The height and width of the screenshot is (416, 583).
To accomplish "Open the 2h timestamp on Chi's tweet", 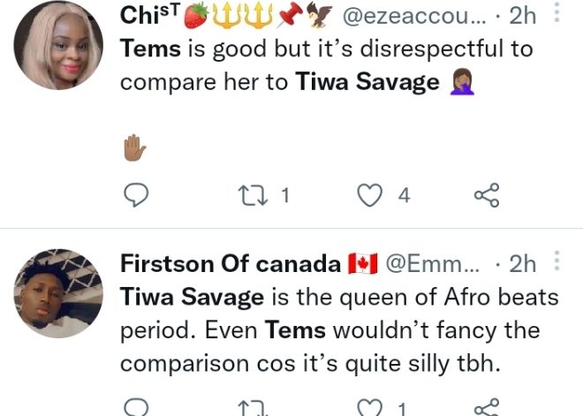I will 522,17.
